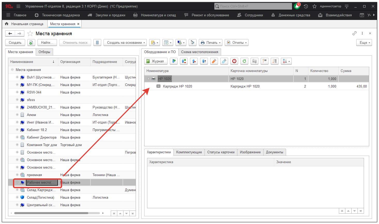Click the Журнал button
This screenshot has height=224, width=379.
[x=155, y=61]
